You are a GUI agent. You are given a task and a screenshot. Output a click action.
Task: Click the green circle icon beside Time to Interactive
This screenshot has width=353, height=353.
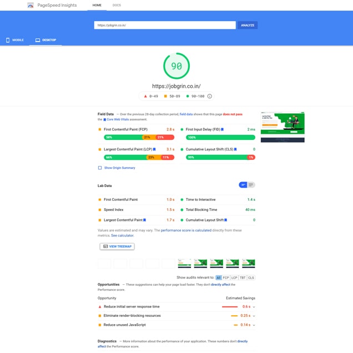[x=182, y=200]
